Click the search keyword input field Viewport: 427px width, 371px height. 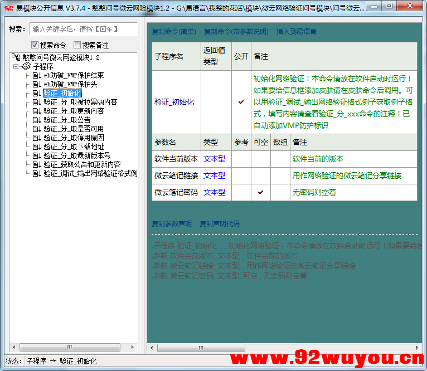[84, 29]
